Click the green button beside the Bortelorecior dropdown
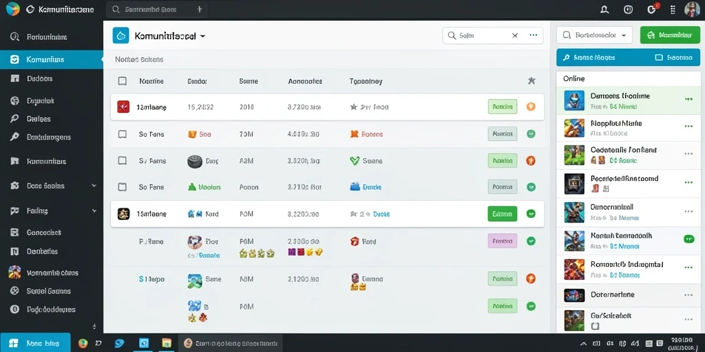 click(x=670, y=34)
